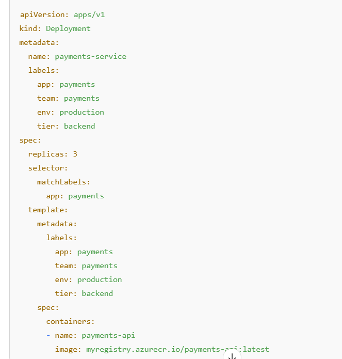Click the first env: production value
This screenshot has width=342, height=359.
[82, 113]
